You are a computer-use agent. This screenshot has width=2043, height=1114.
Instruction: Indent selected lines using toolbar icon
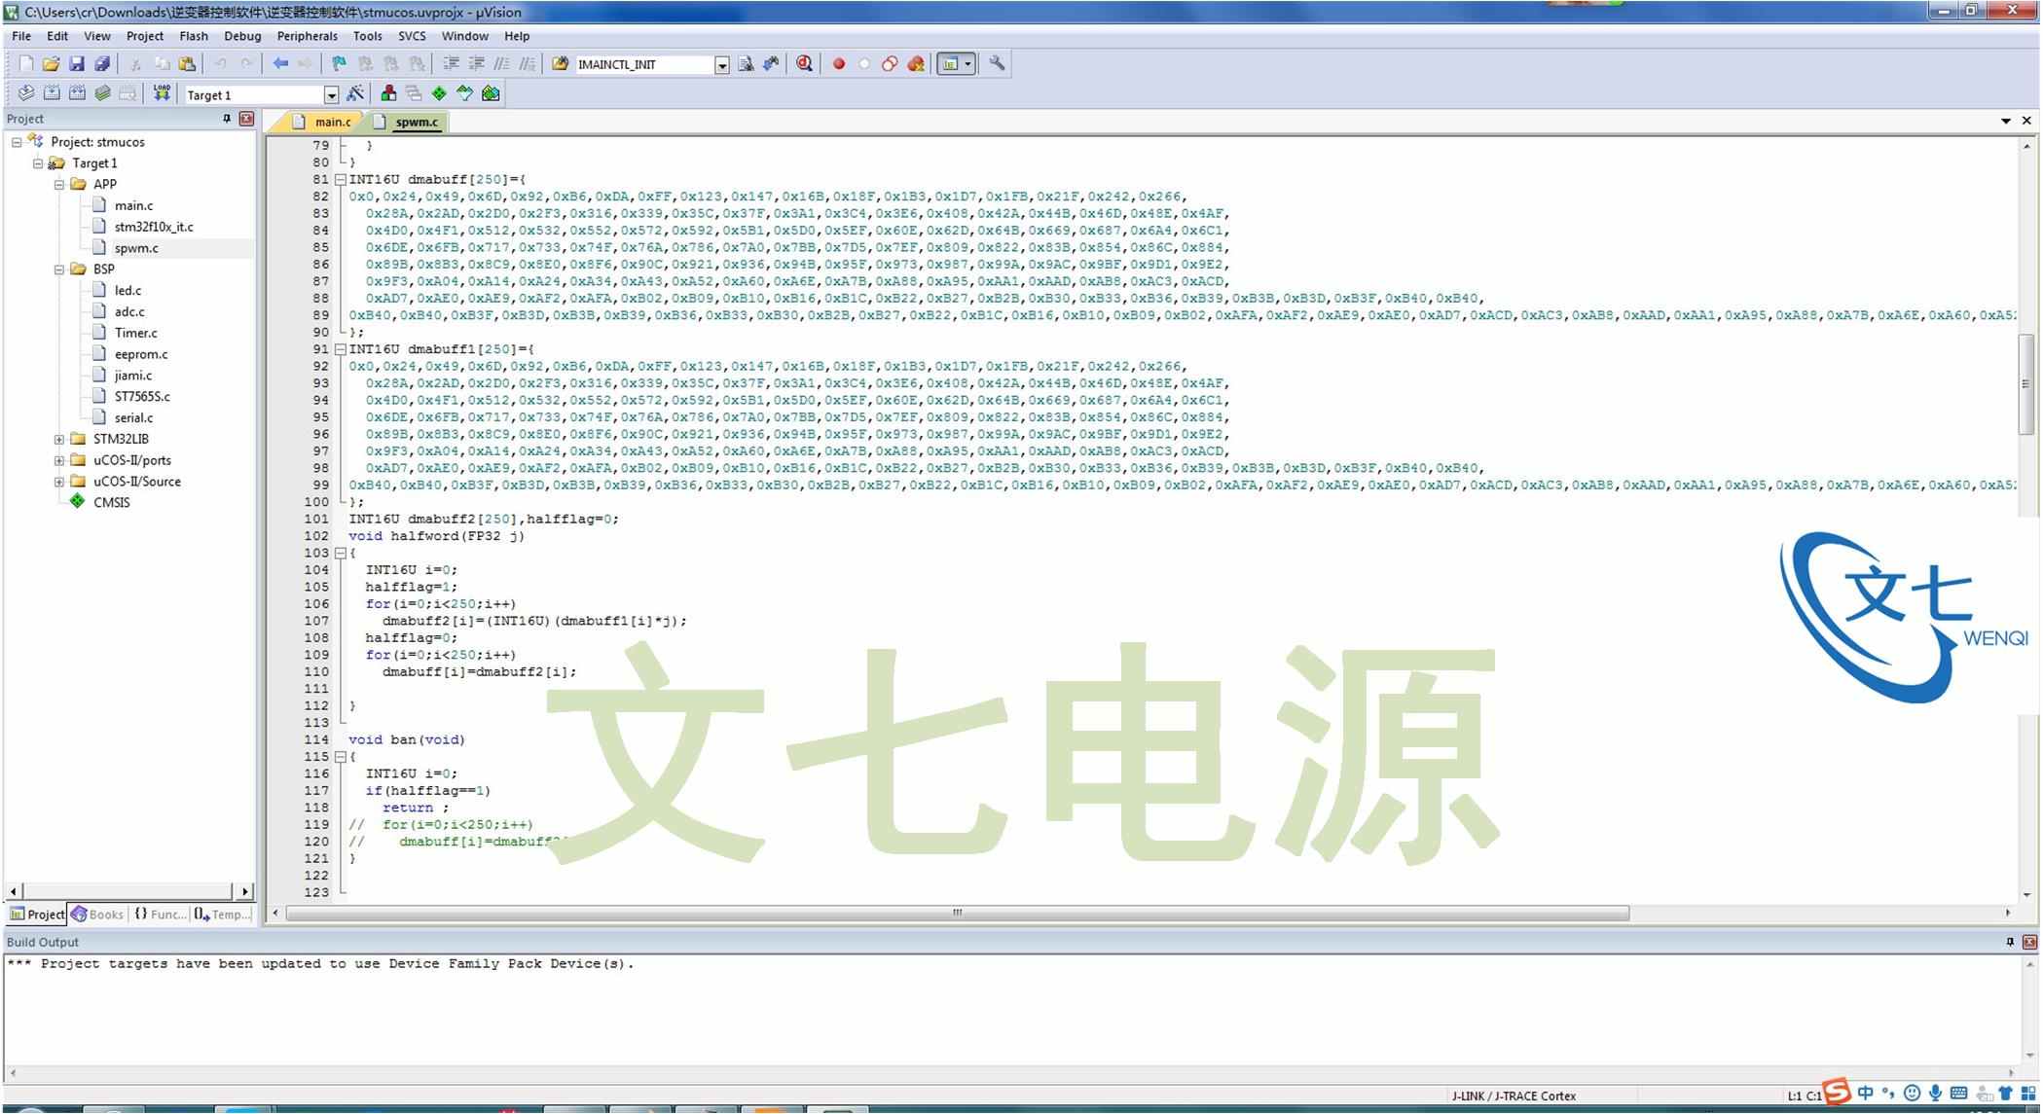coord(451,64)
